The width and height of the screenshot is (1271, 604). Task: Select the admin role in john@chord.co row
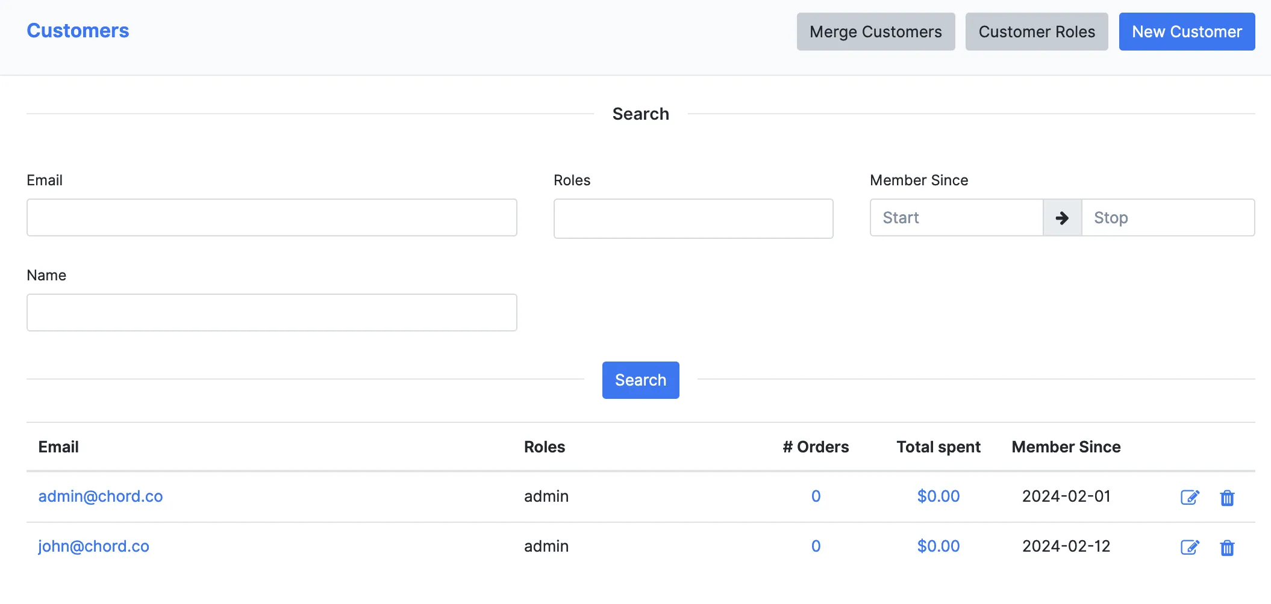(546, 546)
